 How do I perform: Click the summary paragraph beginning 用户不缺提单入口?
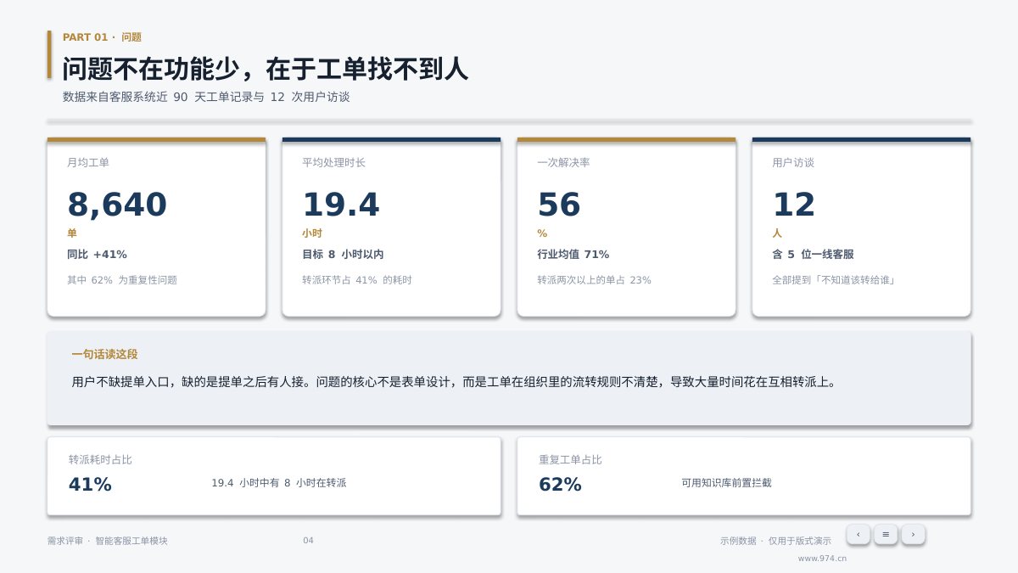455,382
